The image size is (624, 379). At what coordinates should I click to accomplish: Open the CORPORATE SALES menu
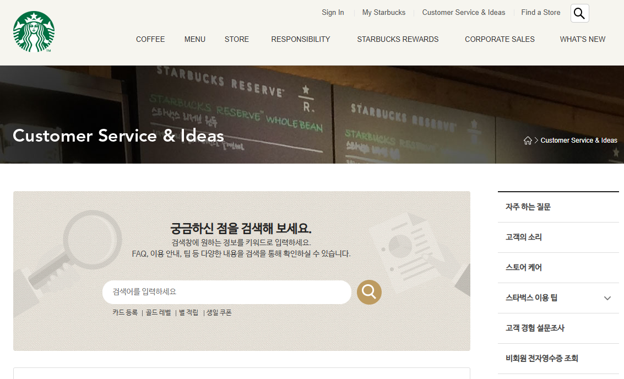(x=500, y=40)
